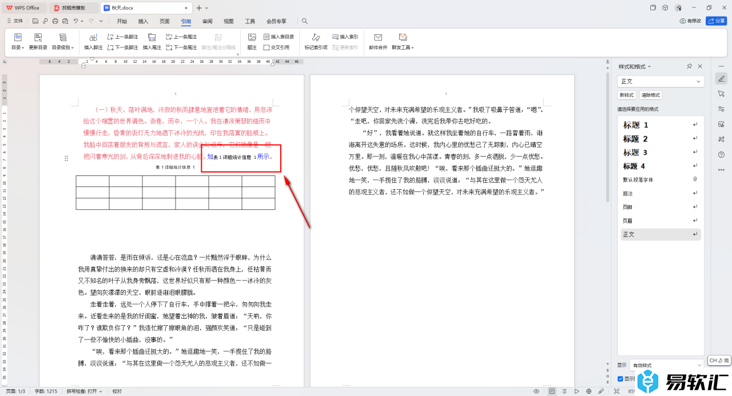Apply the 标题 3 style
Viewport: 732px width, 396px height.
(661, 152)
